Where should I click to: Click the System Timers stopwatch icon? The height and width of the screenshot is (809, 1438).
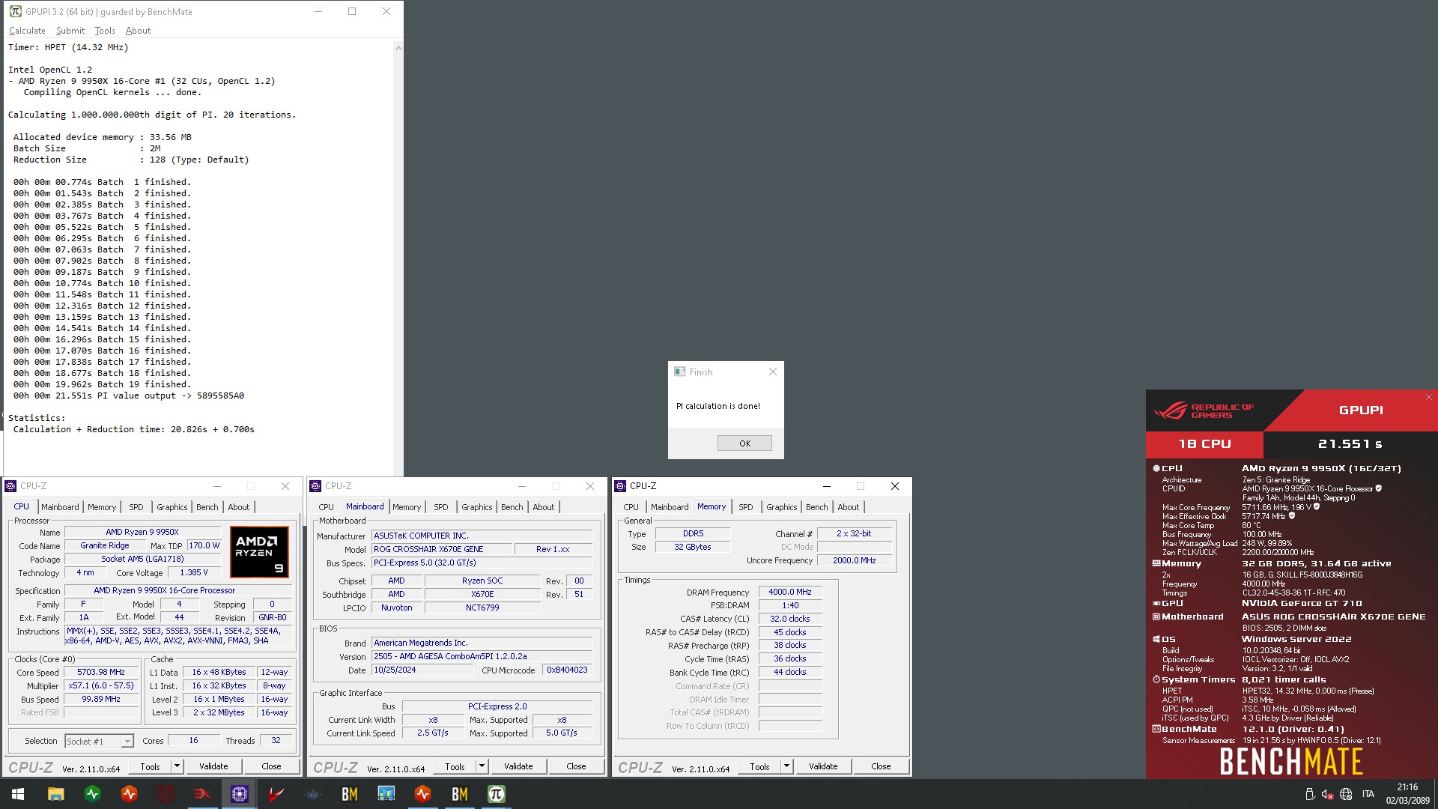(x=1156, y=679)
